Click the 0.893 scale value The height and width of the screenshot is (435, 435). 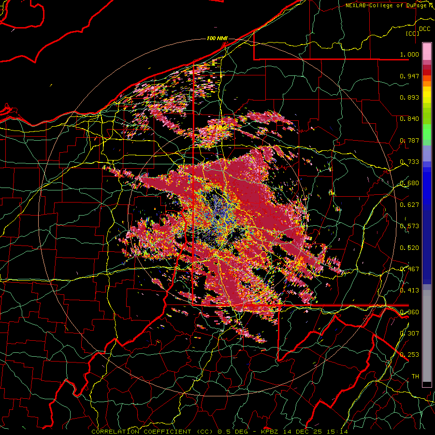pos(409,97)
